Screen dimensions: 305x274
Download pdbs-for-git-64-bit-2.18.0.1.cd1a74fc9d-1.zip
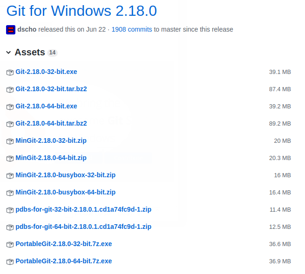(x=83, y=227)
